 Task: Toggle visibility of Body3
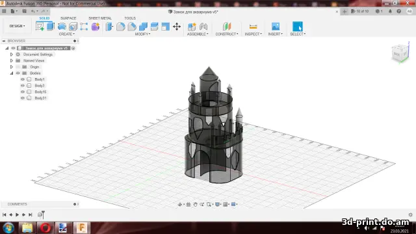coord(23,86)
